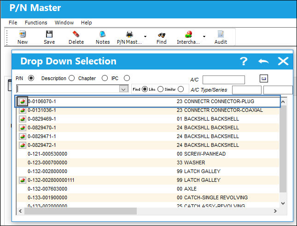297x226 pixels.
Task: Select the Description radio button
Action: [x=71, y=78]
